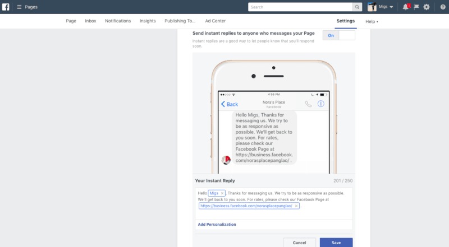This screenshot has width=449, height=247.
Task: Click into the Search field
Action: pos(300,7)
